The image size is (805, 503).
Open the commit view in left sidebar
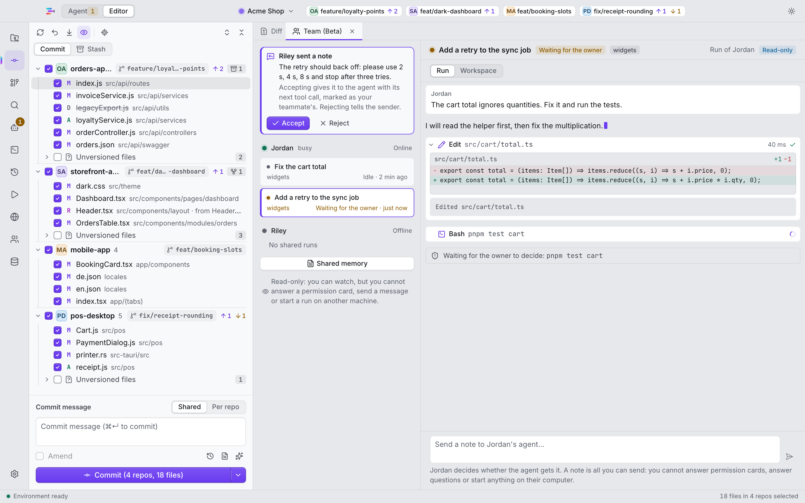coord(14,60)
